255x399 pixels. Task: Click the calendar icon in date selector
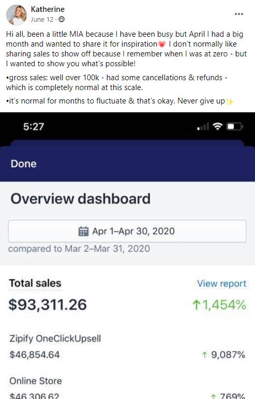(x=83, y=231)
